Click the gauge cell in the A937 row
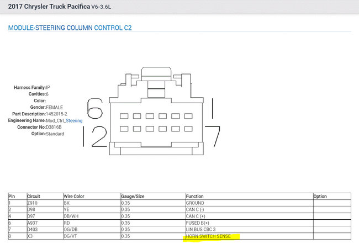359x249 pixels. point(153,223)
